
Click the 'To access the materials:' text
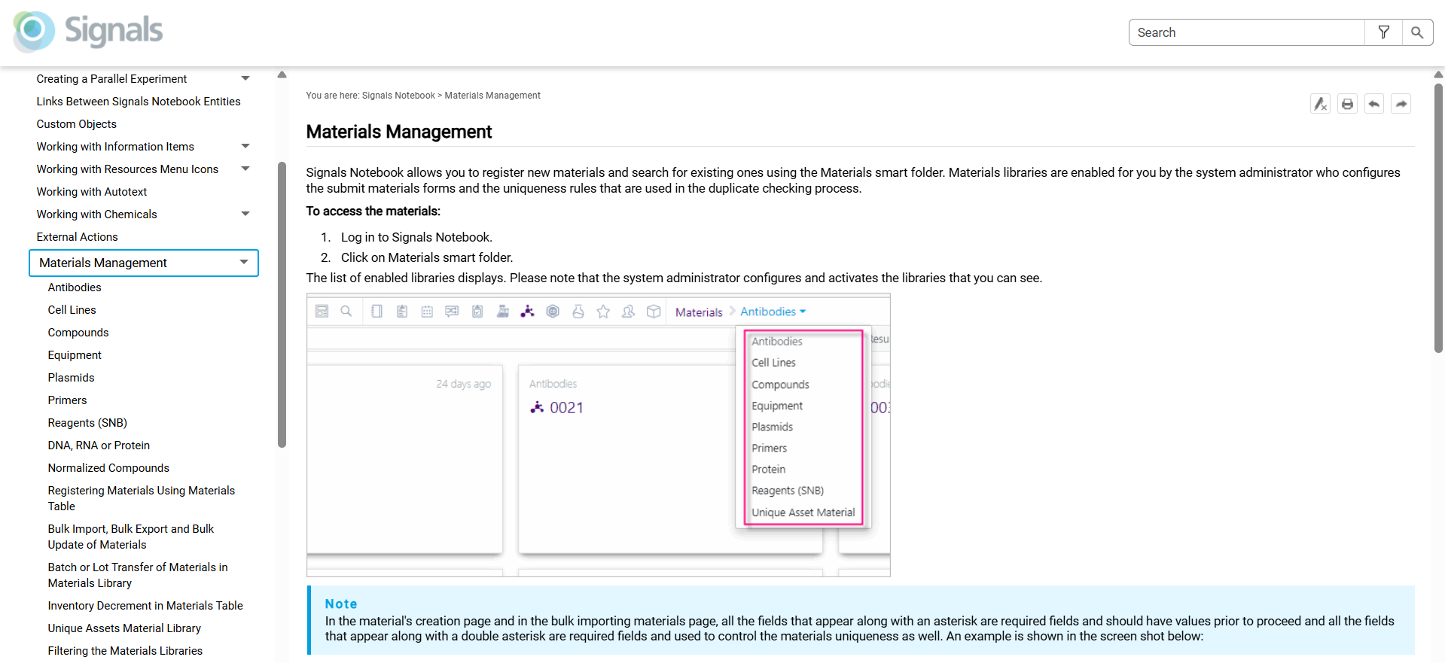(x=373, y=211)
